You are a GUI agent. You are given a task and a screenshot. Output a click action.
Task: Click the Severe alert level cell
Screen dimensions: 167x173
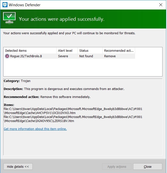pos(63,56)
